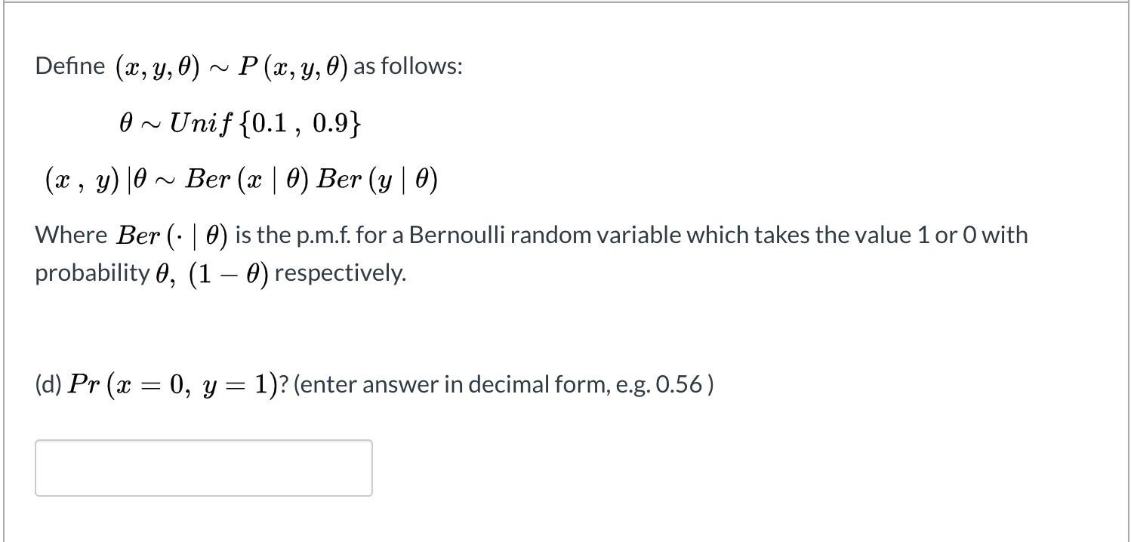Screen dimensions: 1131x542
Task: Select the answer text box below the question
Action: click(202, 467)
